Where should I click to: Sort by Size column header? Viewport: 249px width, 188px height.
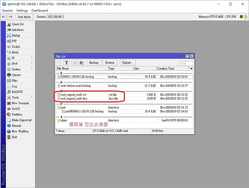[145, 68]
